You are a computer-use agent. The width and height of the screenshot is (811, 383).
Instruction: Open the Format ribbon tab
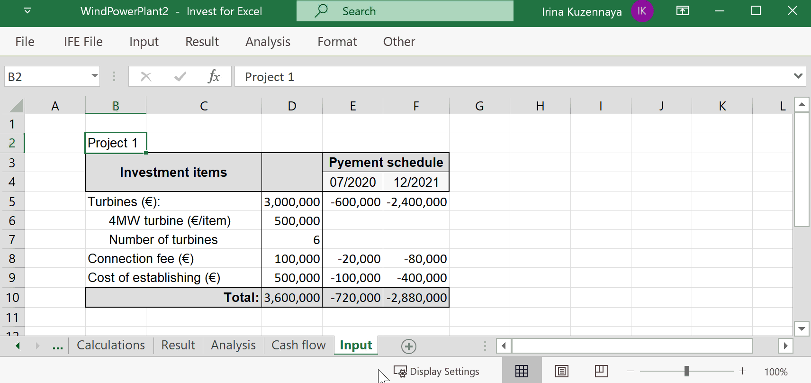click(337, 42)
